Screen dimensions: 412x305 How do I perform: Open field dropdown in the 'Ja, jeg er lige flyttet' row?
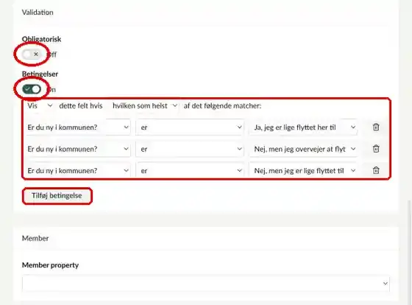(78, 127)
